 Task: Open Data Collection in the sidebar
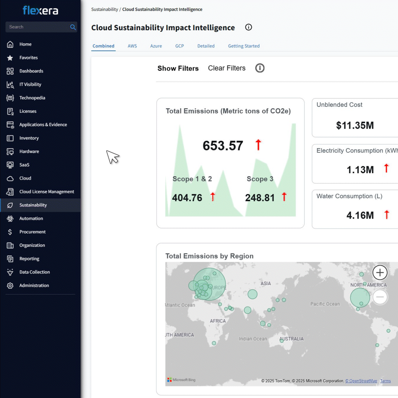click(x=35, y=272)
